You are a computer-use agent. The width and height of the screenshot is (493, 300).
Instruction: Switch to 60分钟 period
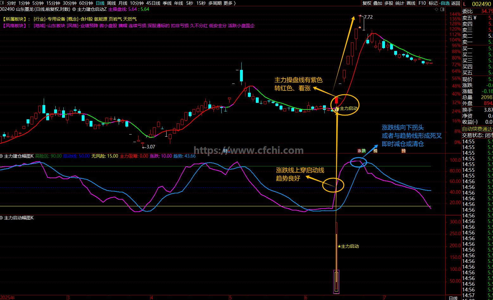point(86,3)
